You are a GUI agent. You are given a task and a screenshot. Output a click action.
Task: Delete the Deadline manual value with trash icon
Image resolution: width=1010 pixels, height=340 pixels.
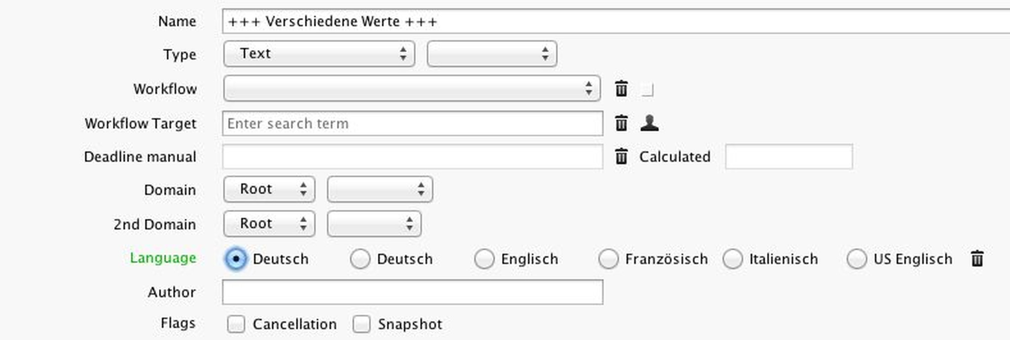coord(621,157)
